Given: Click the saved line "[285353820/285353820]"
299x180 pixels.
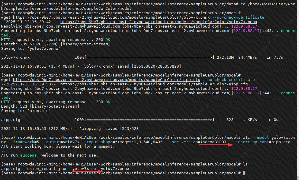Looking at the screenshot, I should 156,66.
